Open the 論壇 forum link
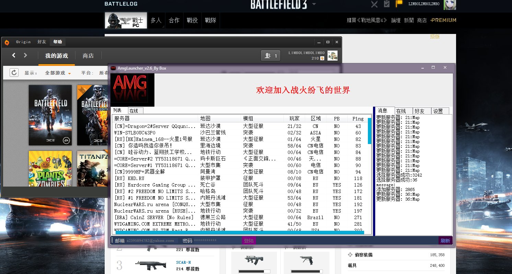This screenshot has height=274, width=512. click(x=396, y=20)
